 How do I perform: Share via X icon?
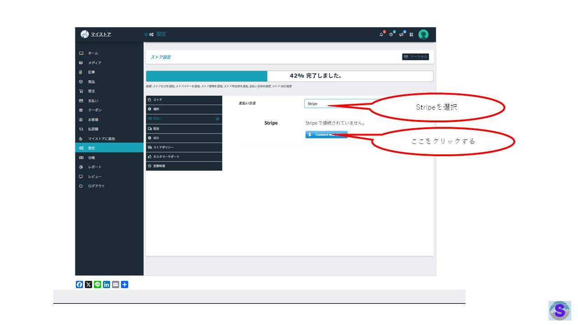pyautogui.click(x=89, y=284)
